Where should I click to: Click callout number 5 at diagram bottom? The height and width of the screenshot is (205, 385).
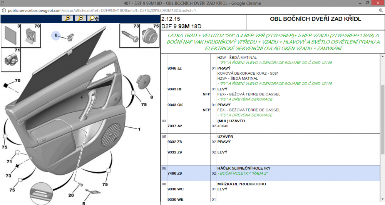pos(84,203)
